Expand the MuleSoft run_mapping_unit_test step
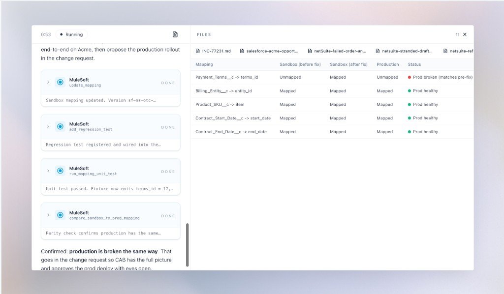This screenshot has height=294, width=504. (48, 171)
